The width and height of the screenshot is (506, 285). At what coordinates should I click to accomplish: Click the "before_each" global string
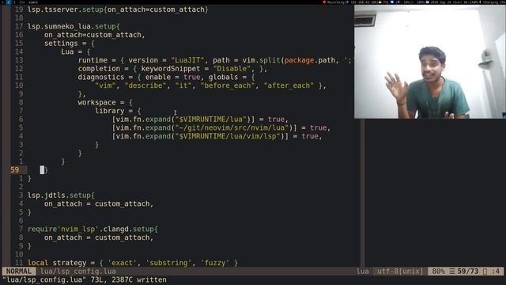(x=228, y=85)
